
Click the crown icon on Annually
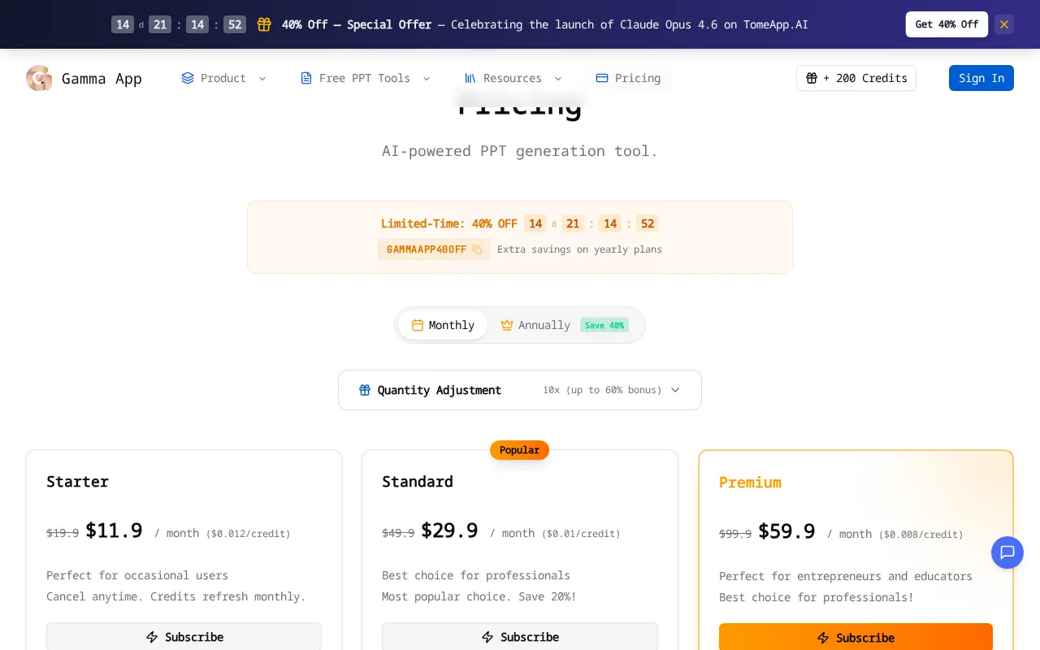(x=507, y=325)
